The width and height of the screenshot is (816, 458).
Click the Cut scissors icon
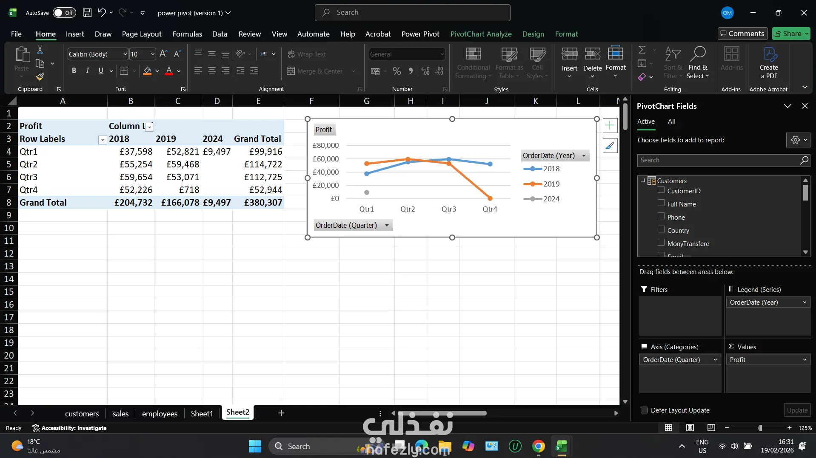click(40, 50)
